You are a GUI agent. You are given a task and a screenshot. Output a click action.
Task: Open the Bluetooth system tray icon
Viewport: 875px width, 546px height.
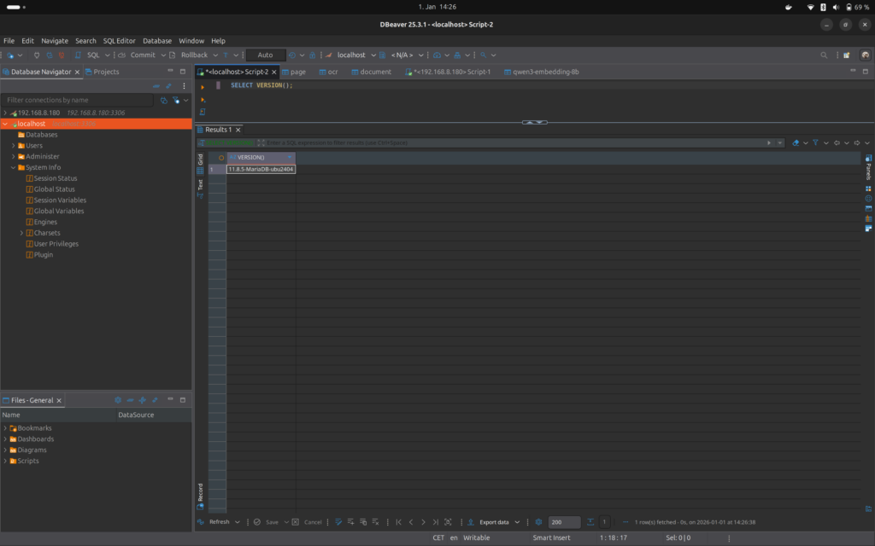click(824, 7)
